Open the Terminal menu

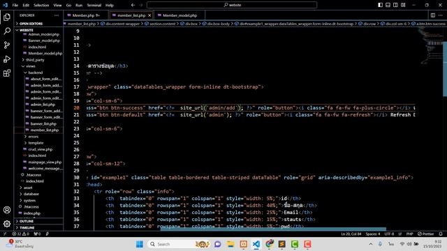click(94, 5)
